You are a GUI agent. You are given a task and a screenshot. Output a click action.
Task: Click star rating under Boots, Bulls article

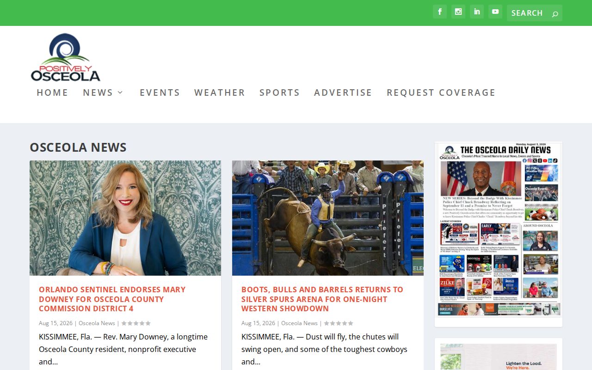point(339,323)
